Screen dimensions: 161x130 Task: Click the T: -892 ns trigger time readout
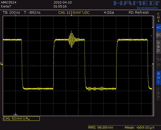pos(32,12)
